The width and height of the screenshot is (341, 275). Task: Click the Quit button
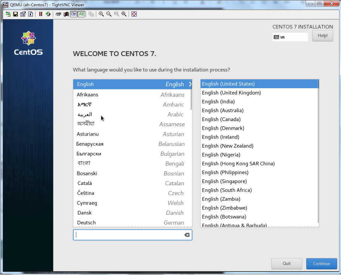(x=286, y=263)
